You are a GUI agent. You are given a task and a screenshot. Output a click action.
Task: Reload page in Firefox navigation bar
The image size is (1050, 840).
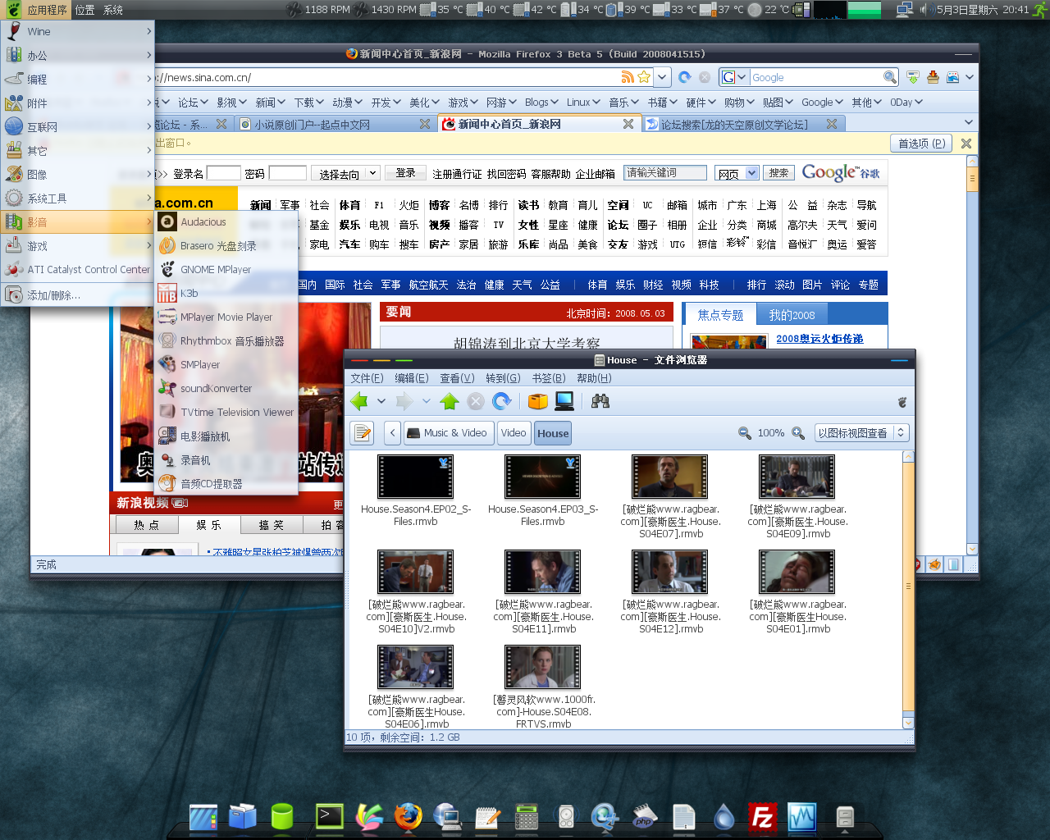pyautogui.click(x=684, y=77)
